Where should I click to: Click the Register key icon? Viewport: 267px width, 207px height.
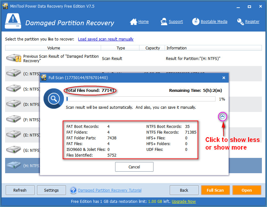[240, 22]
